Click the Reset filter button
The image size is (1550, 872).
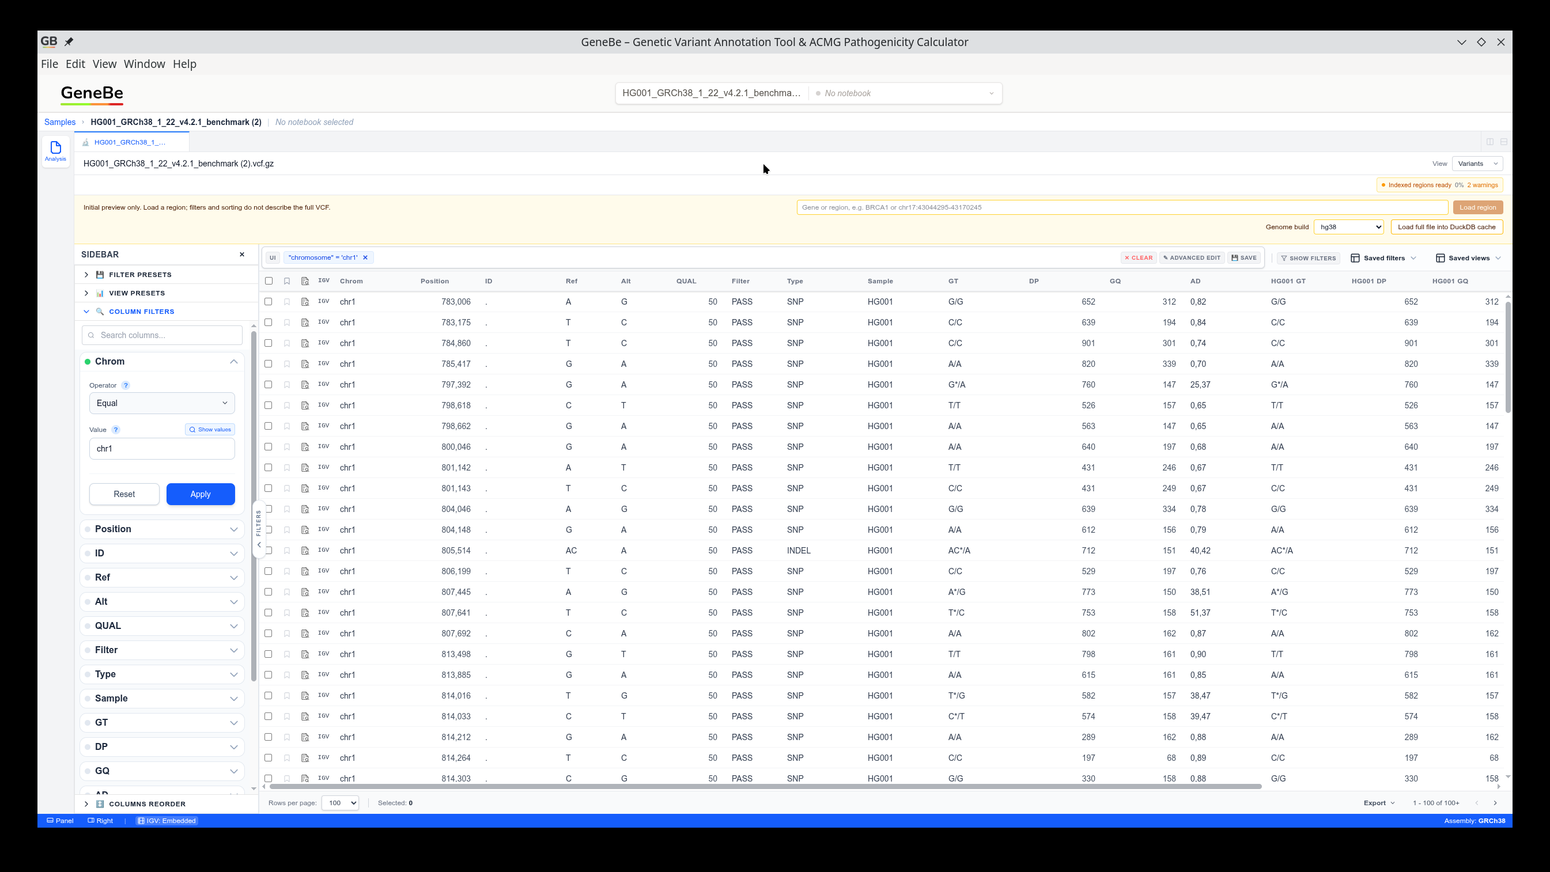pos(124,494)
